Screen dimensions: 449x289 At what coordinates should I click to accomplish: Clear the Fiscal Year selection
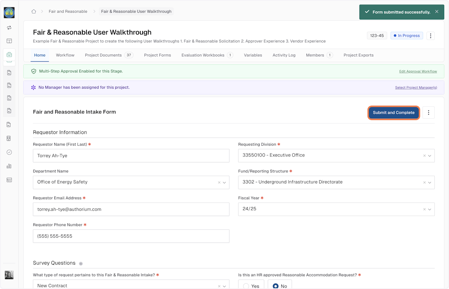[x=424, y=210]
